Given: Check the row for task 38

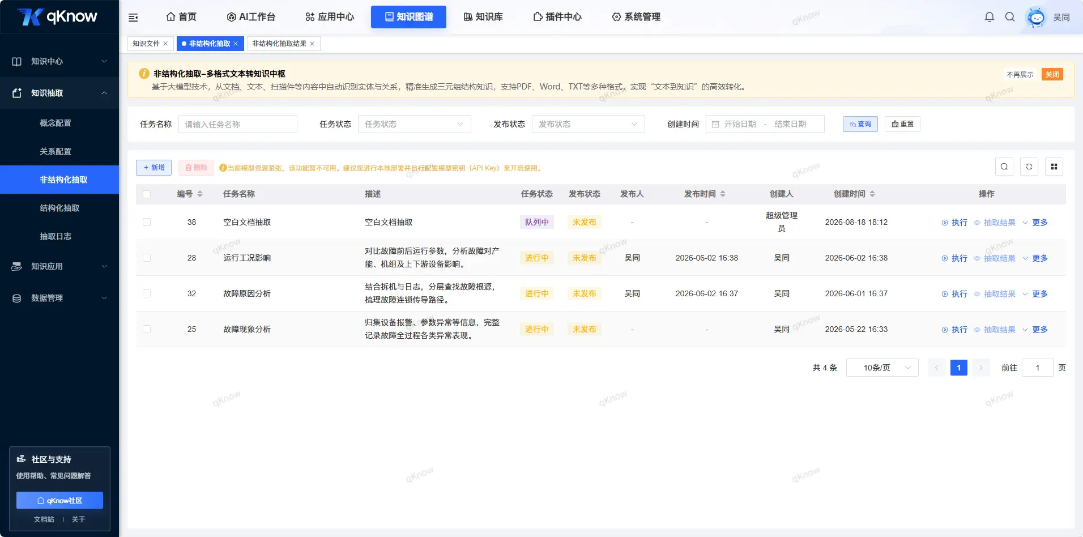Looking at the screenshot, I should [x=147, y=222].
